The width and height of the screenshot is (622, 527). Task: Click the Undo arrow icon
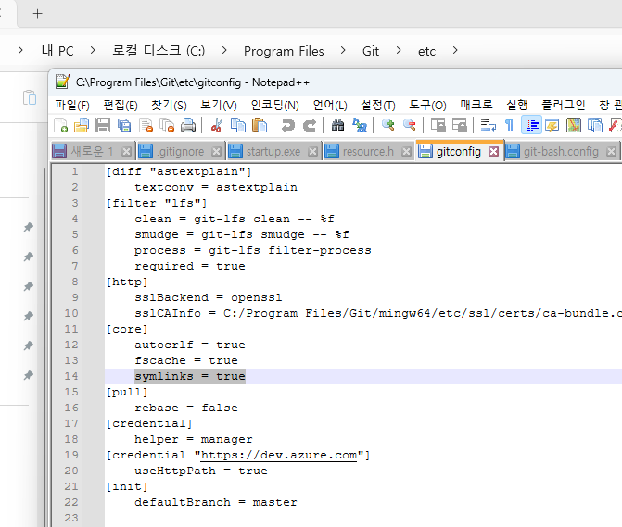pos(288,126)
